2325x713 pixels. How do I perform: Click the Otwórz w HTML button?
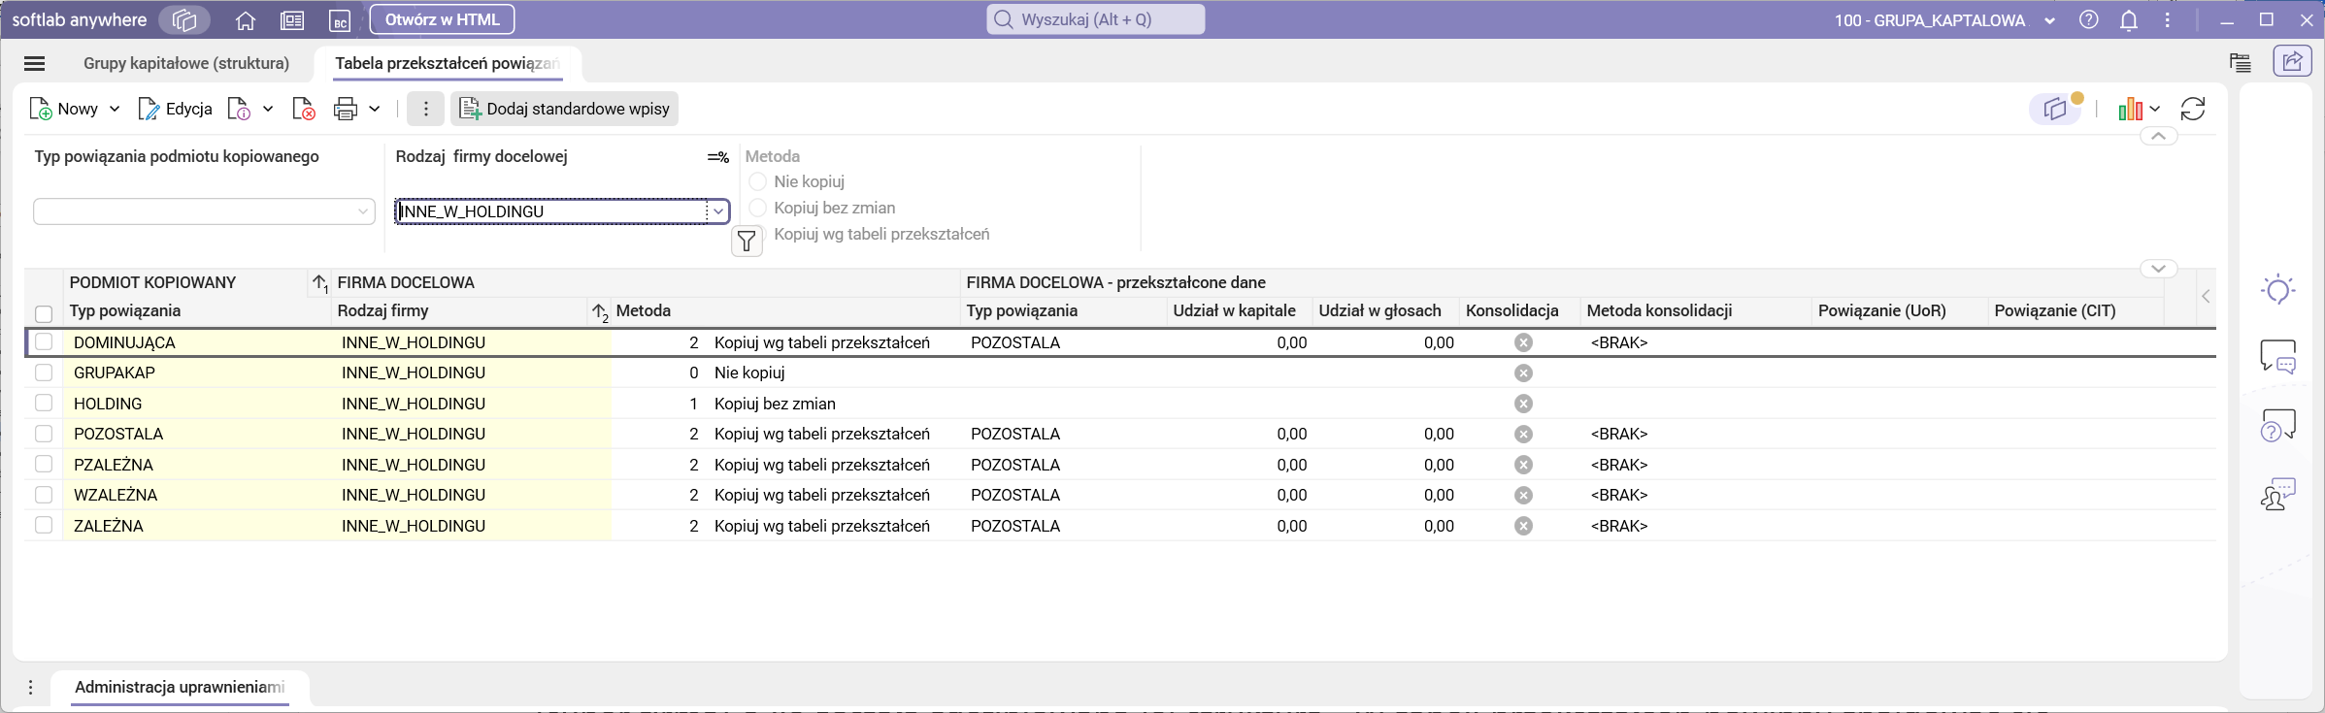tap(442, 19)
